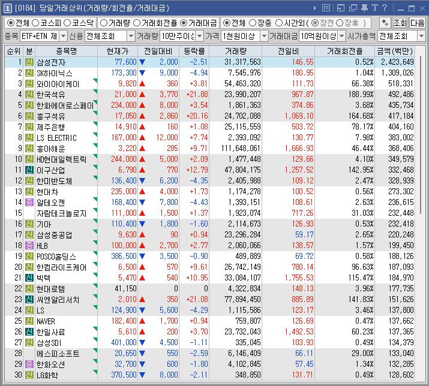The height and width of the screenshot is (386, 429).
Task: Select the 삼성전자 stock row name
Action: 51,62
